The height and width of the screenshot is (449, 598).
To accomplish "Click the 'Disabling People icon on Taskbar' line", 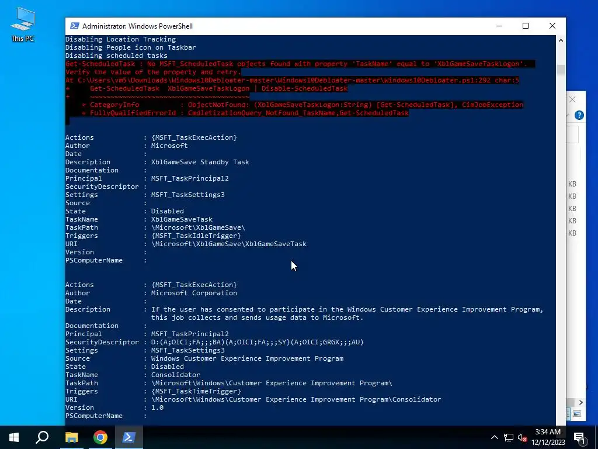I will (130, 47).
